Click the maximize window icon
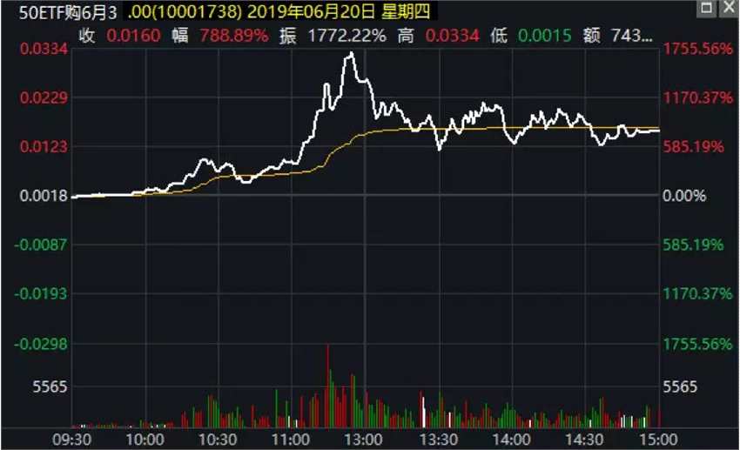This screenshot has width=740, height=450. pyautogui.click(x=707, y=8)
